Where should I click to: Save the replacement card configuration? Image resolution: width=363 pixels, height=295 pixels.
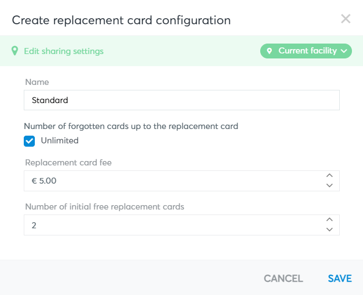pyautogui.click(x=340, y=278)
